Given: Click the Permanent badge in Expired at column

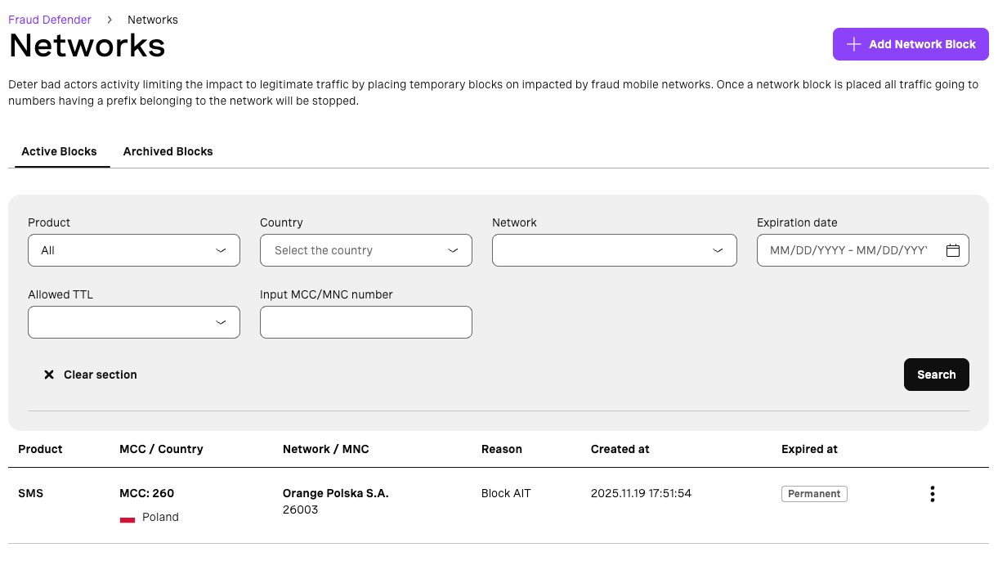Looking at the screenshot, I should click(x=813, y=494).
